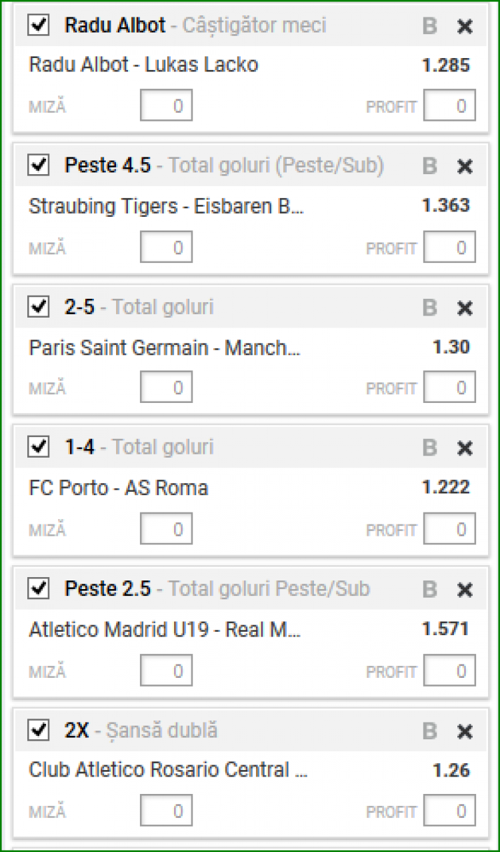The height and width of the screenshot is (852, 500).
Task: Remove the Peste 4.5 selection
Action: pyautogui.click(x=465, y=166)
